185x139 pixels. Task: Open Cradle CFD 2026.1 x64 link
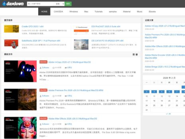[x=33, y=27]
